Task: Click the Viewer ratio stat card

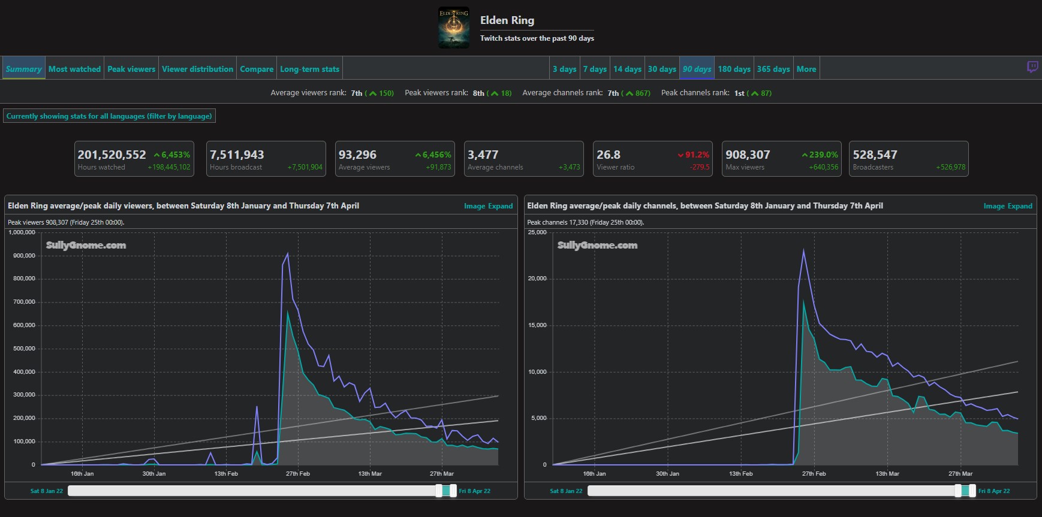Action: click(x=653, y=159)
